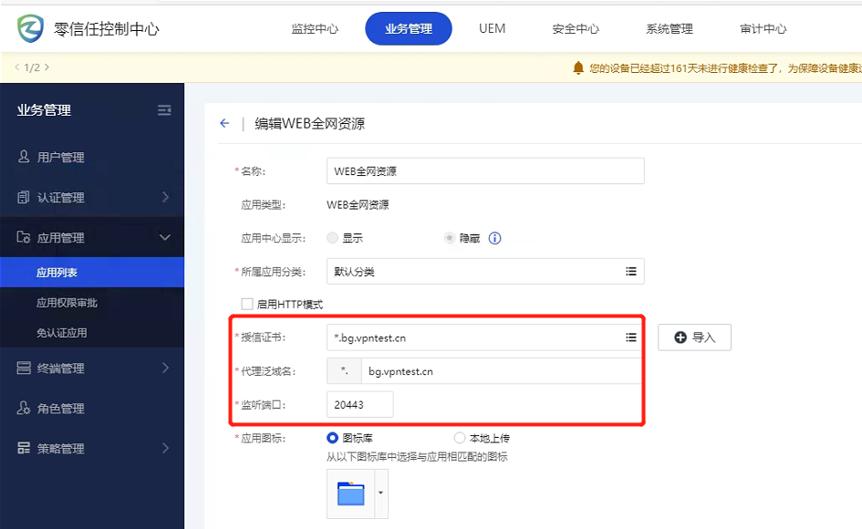This screenshot has width=862, height=529.
Task: Click the list icon in 所属应用分类 field
Action: pyautogui.click(x=630, y=272)
